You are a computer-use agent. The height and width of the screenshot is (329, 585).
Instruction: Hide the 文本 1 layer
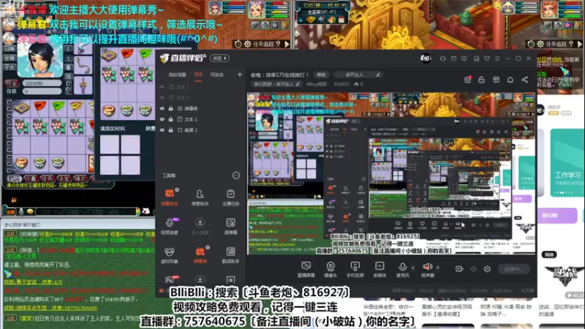pyautogui.click(x=162, y=119)
